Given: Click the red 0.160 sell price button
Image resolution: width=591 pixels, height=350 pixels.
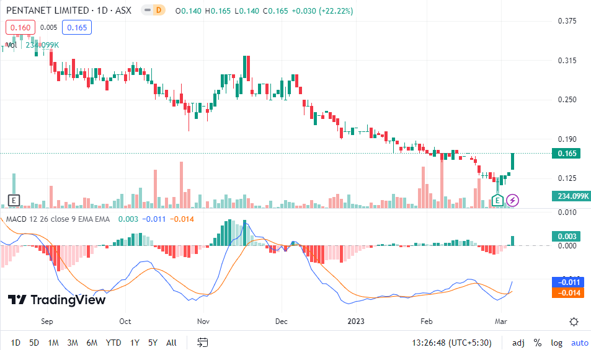Looking at the screenshot, I should click(19, 27).
